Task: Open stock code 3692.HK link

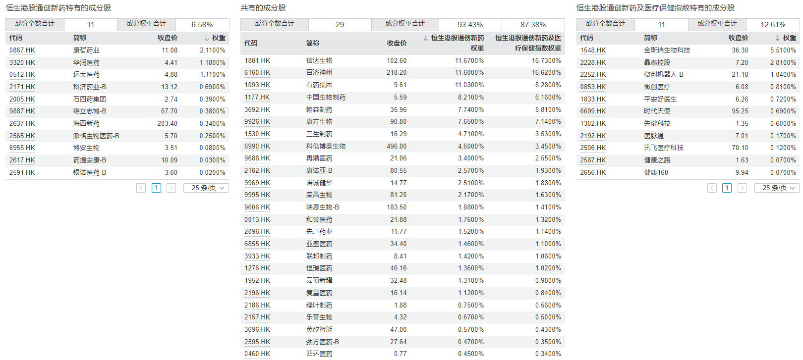Action: pyautogui.click(x=257, y=110)
